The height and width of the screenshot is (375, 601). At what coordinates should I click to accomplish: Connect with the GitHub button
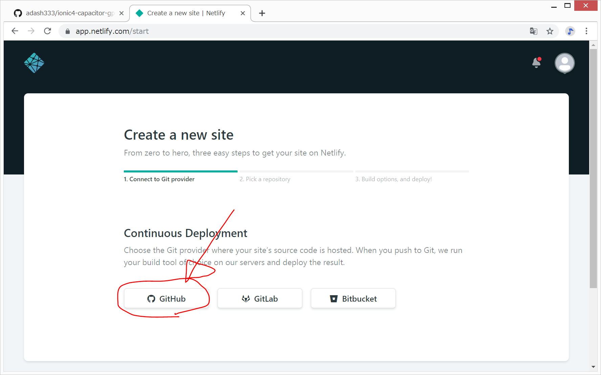click(166, 299)
